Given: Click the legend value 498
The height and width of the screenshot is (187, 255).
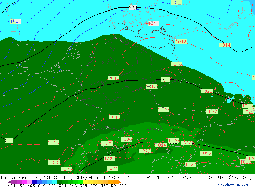Looking at the screenshot, I should [31, 186].
